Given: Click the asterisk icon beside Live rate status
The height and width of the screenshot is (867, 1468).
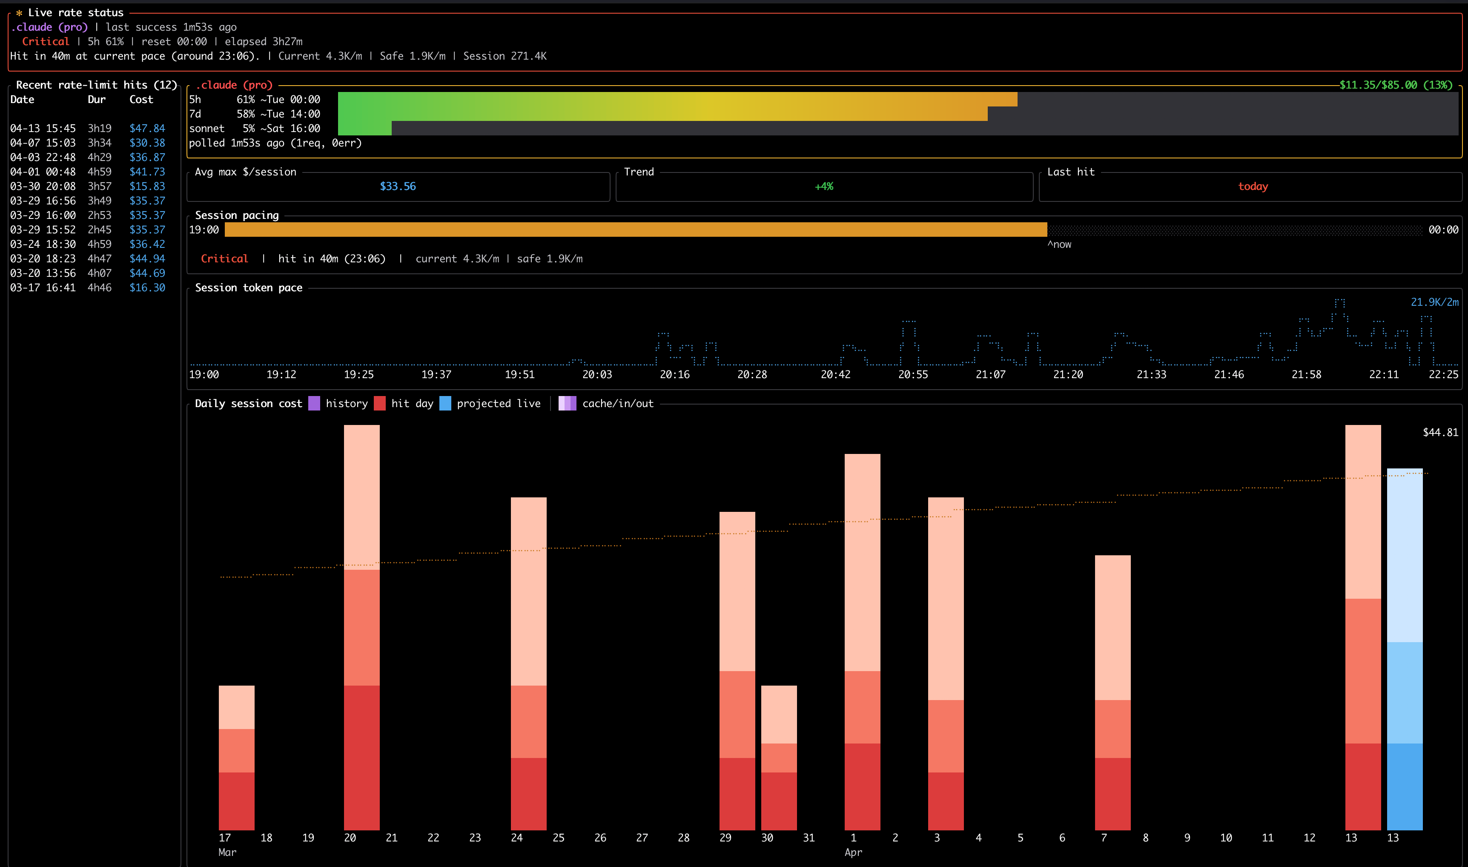Looking at the screenshot, I should (x=19, y=13).
